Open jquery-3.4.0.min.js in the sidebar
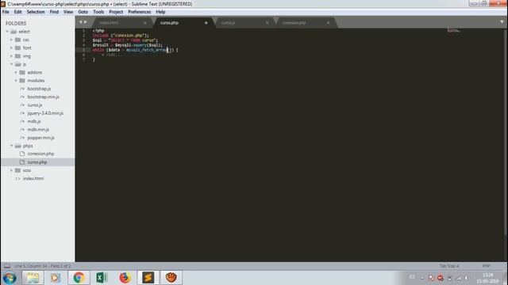 pos(45,113)
